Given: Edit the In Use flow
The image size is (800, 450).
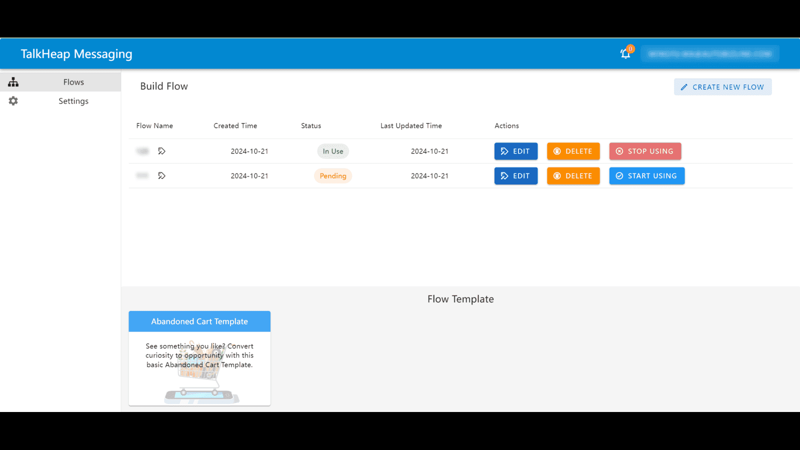Looking at the screenshot, I should (515, 151).
